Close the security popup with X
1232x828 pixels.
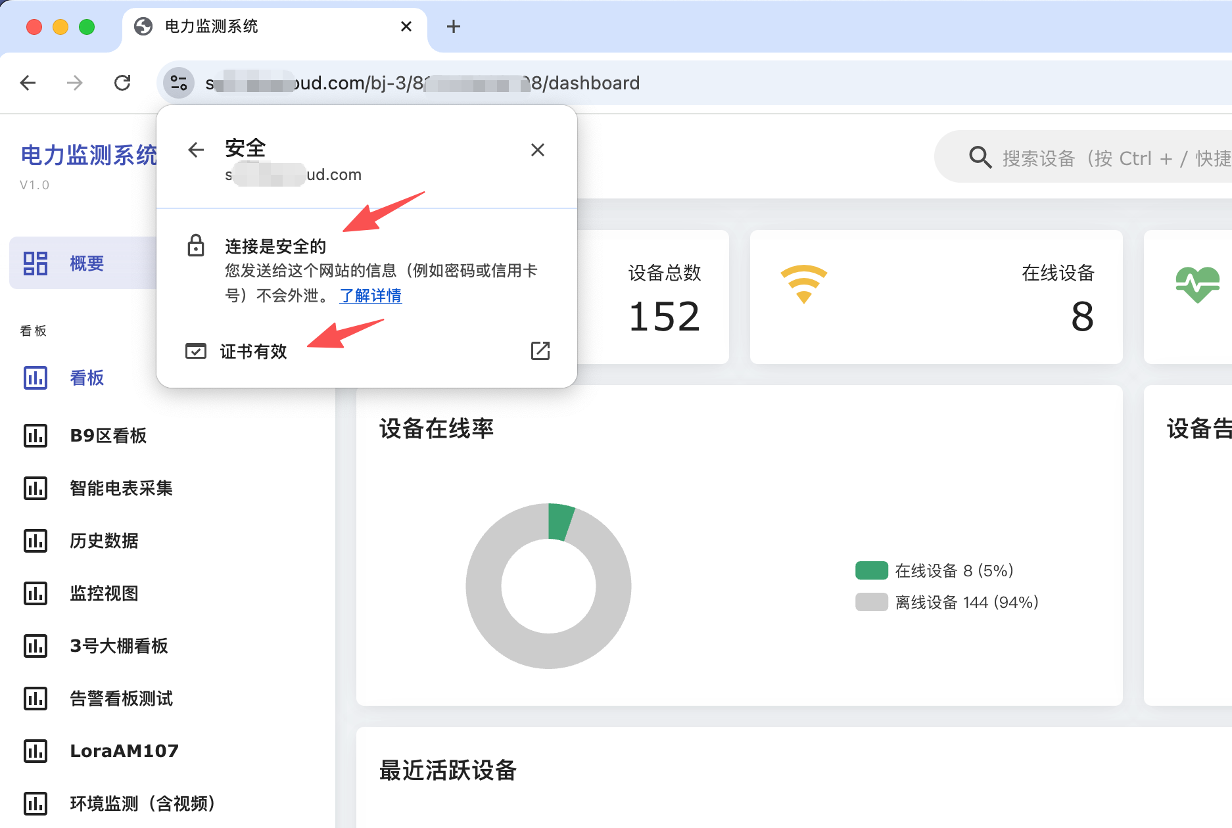[x=537, y=150]
